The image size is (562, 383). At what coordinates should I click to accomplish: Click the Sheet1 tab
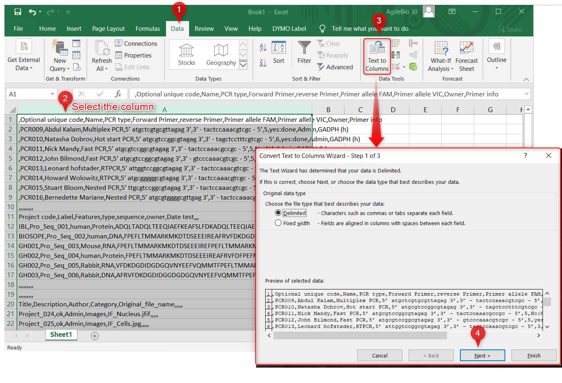pyautogui.click(x=61, y=335)
